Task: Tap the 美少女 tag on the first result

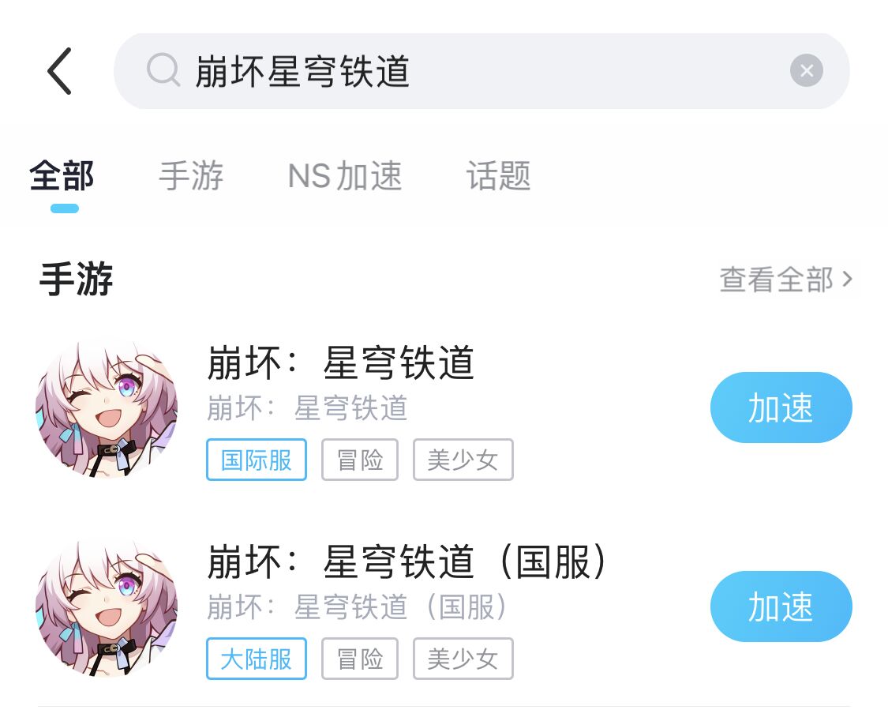Action: point(463,460)
